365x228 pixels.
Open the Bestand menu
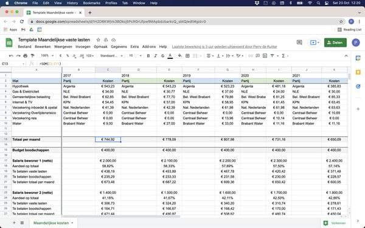pos(24,47)
